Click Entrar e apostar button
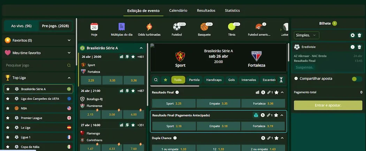 click(x=328, y=105)
